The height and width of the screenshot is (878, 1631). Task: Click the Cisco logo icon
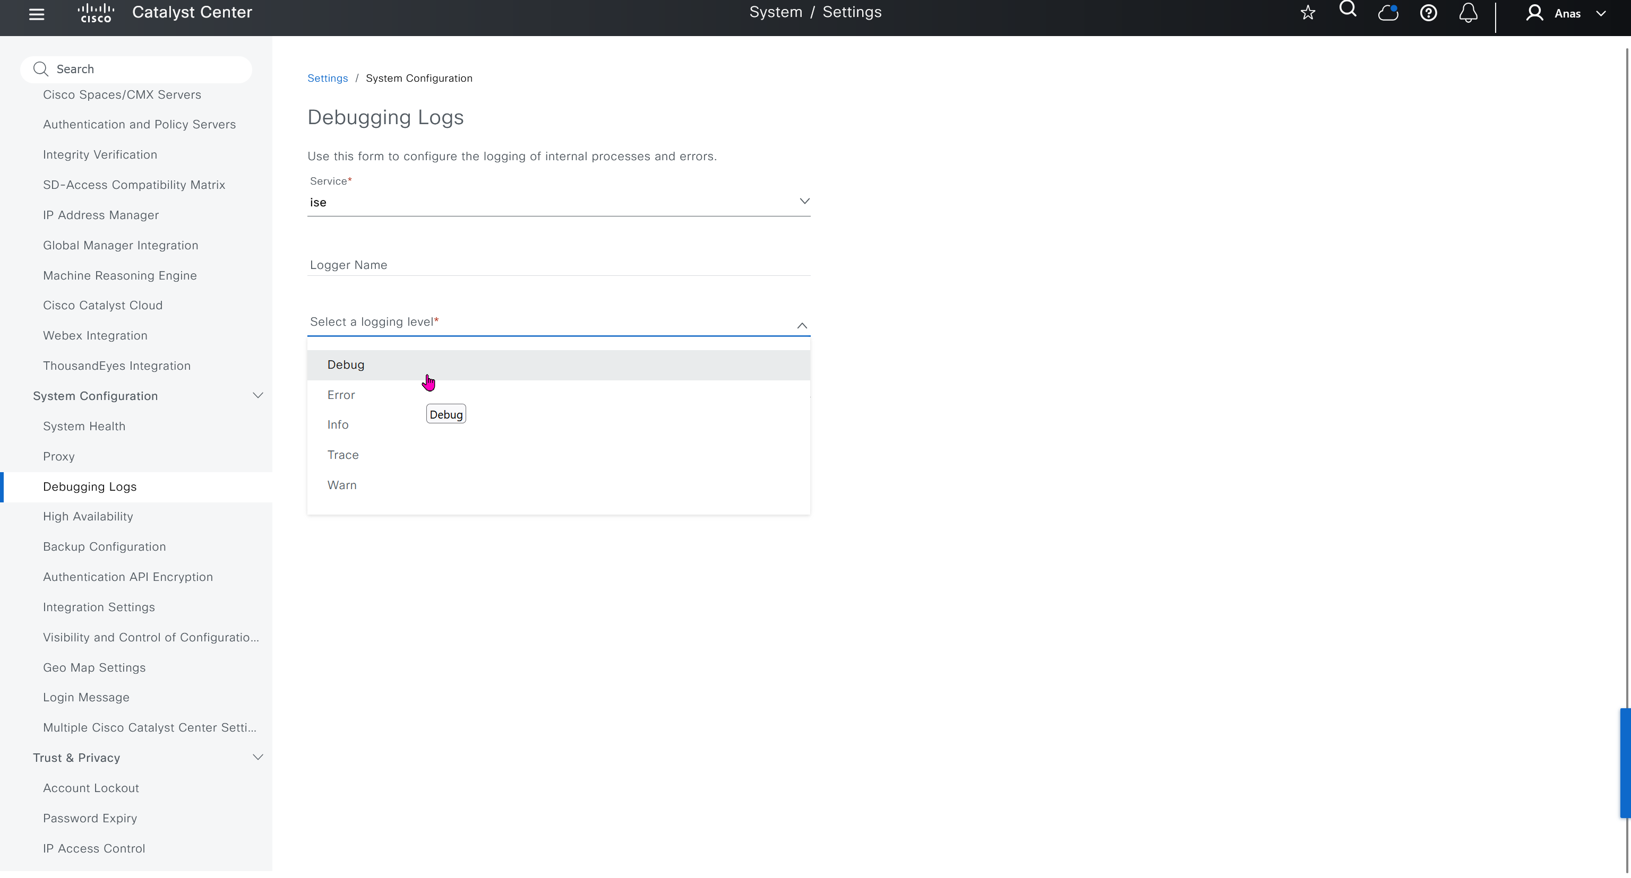[x=96, y=13]
